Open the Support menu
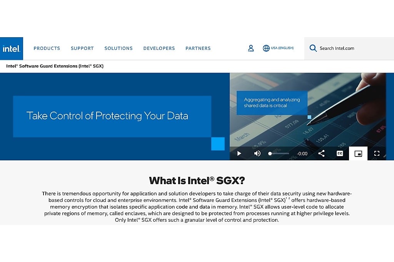Image resolution: width=394 pixels, height=262 pixels. point(82,48)
